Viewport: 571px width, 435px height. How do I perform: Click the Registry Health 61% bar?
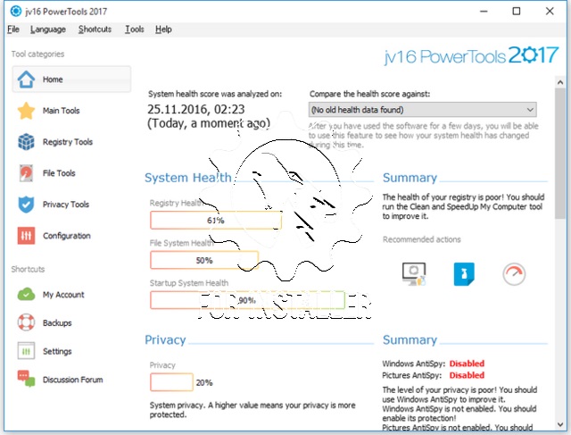(x=216, y=221)
